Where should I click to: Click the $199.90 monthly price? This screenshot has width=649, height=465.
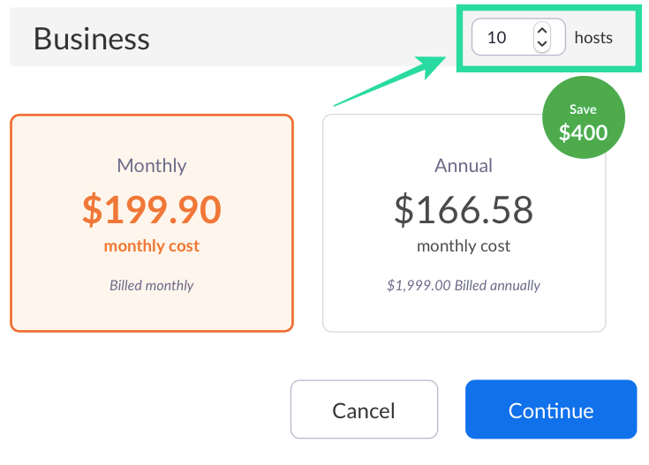[x=151, y=209]
